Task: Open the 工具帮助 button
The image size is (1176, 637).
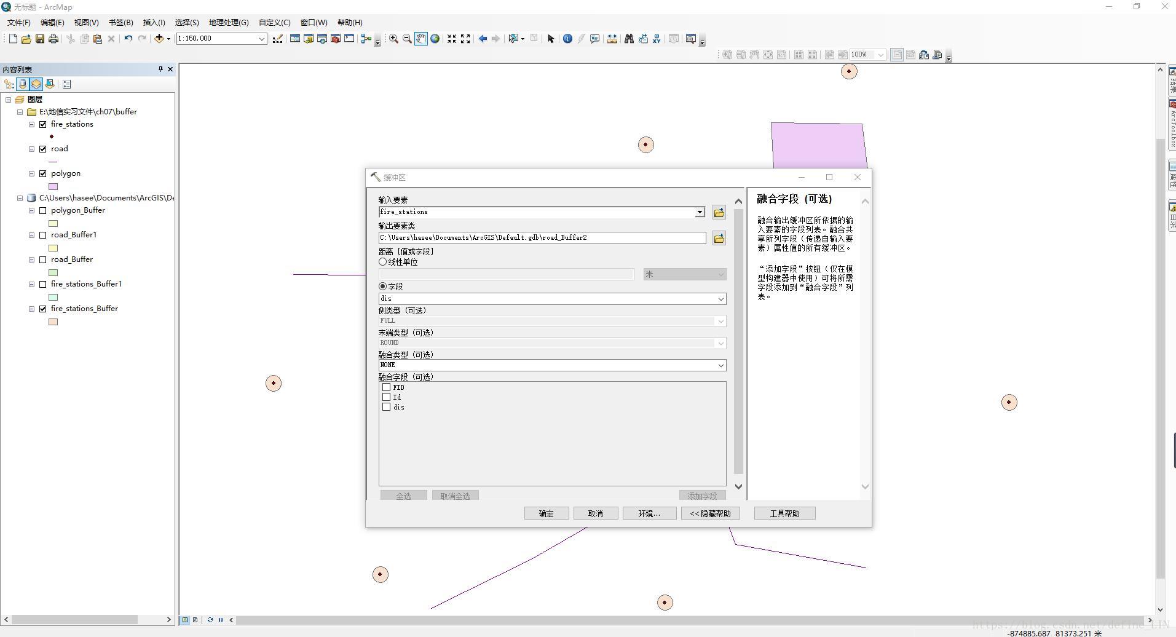Action: point(784,513)
